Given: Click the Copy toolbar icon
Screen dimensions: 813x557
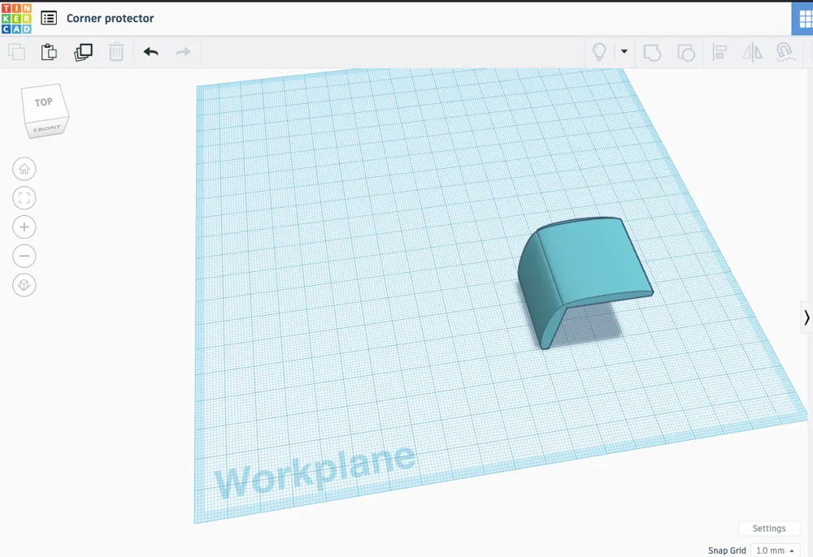Looking at the screenshot, I should 16,52.
